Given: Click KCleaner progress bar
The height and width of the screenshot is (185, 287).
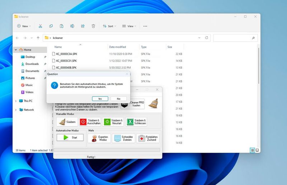Looking at the screenshot, I should (x=107, y=150).
